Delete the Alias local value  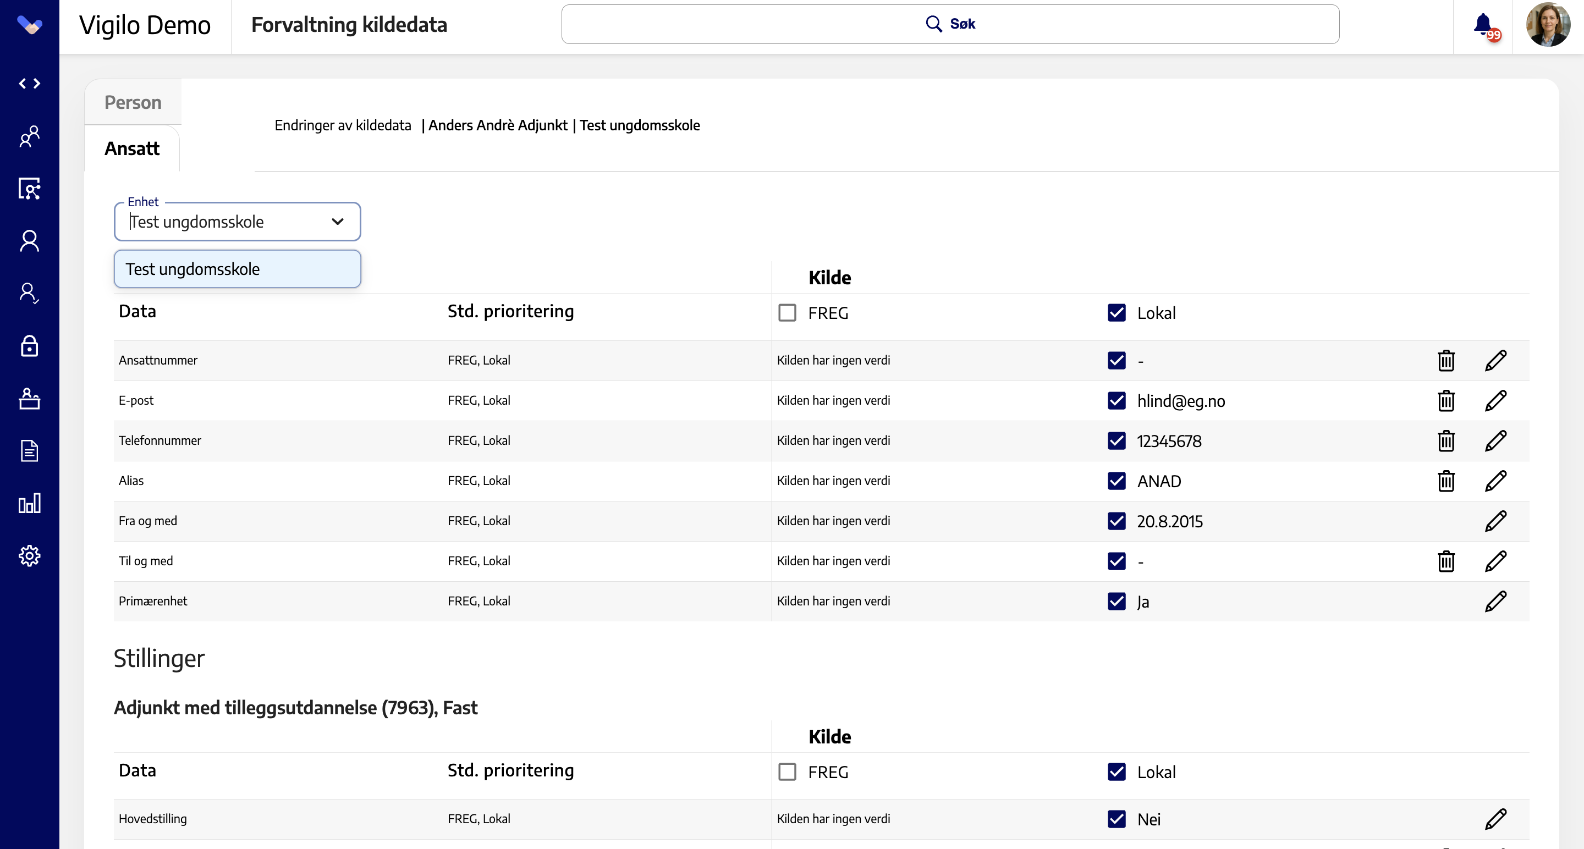(1445, 481)
